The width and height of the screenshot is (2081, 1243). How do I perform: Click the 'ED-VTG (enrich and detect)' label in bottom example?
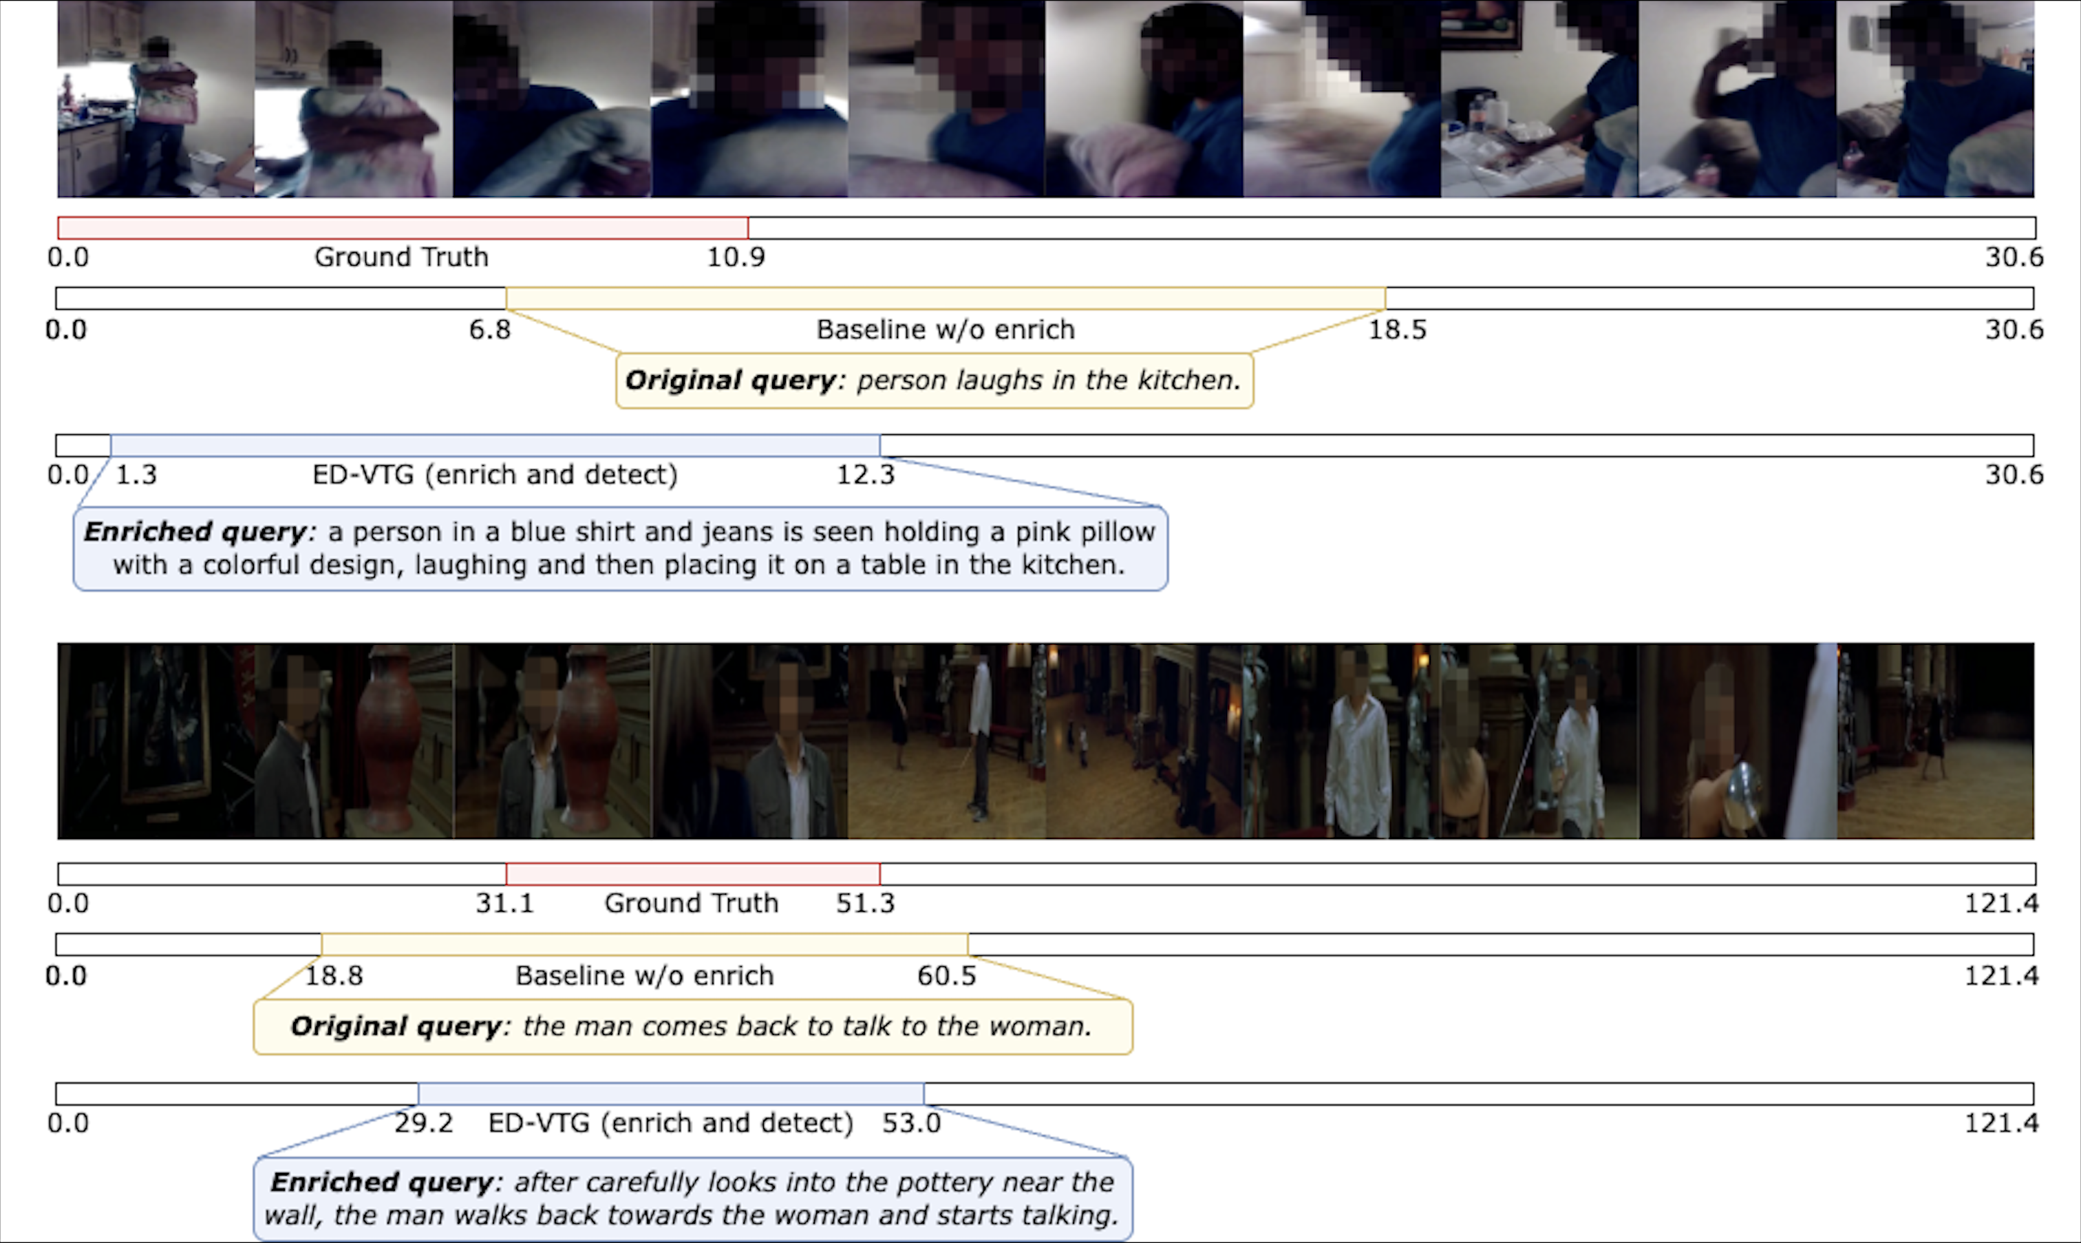click(670, 1123)
